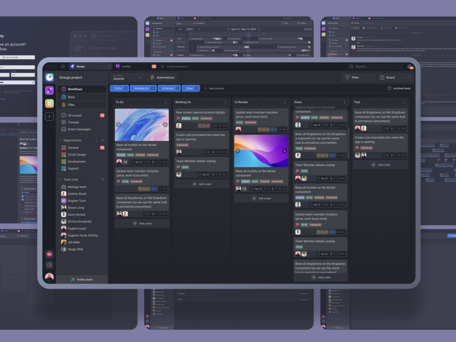Open the Brysen workspace options kebab menu
Viewport: 456px width, 342px height.
pyautogui.click(x=109, y=66)
